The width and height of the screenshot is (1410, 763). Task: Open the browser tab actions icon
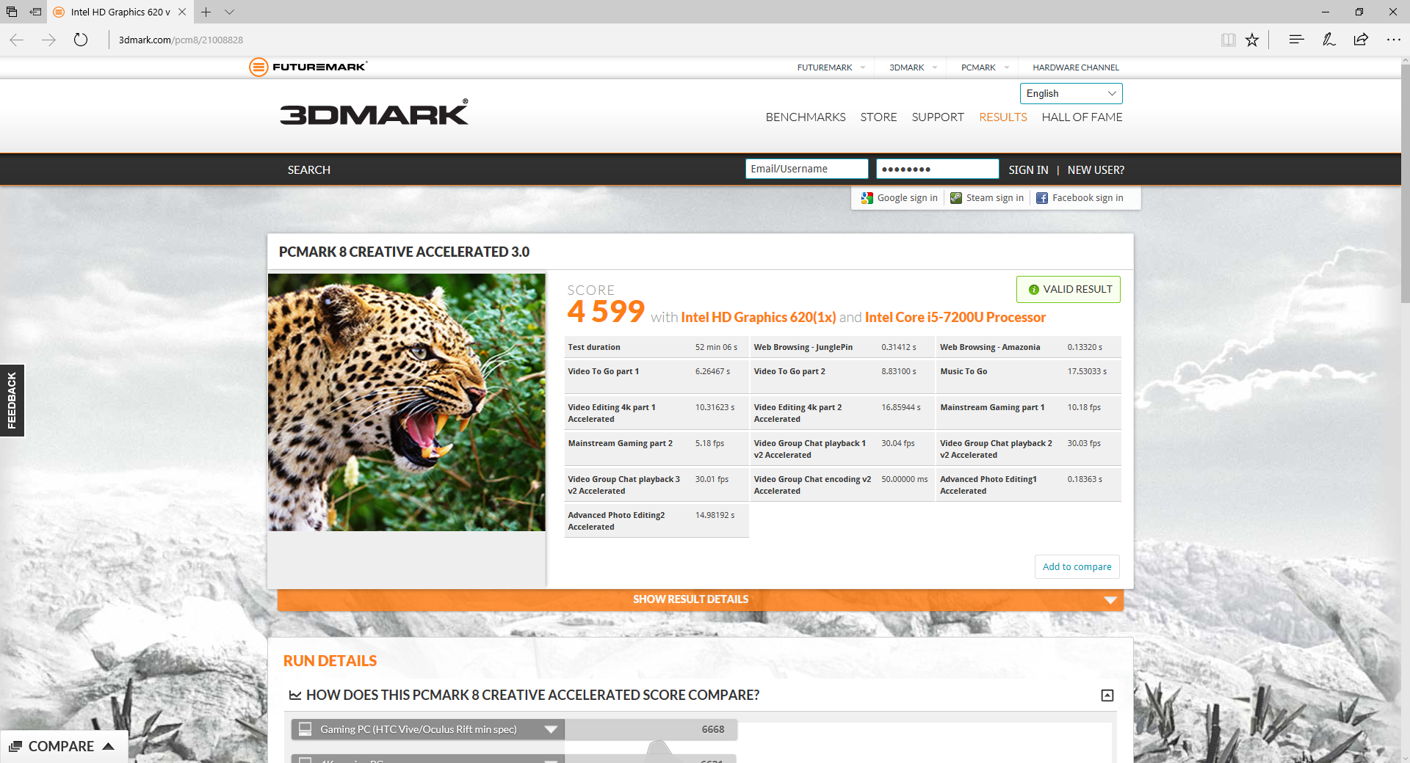12,12
